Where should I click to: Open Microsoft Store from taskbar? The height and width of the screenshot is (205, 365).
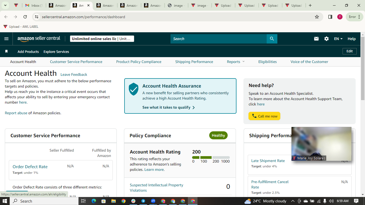tap(103, 201)
